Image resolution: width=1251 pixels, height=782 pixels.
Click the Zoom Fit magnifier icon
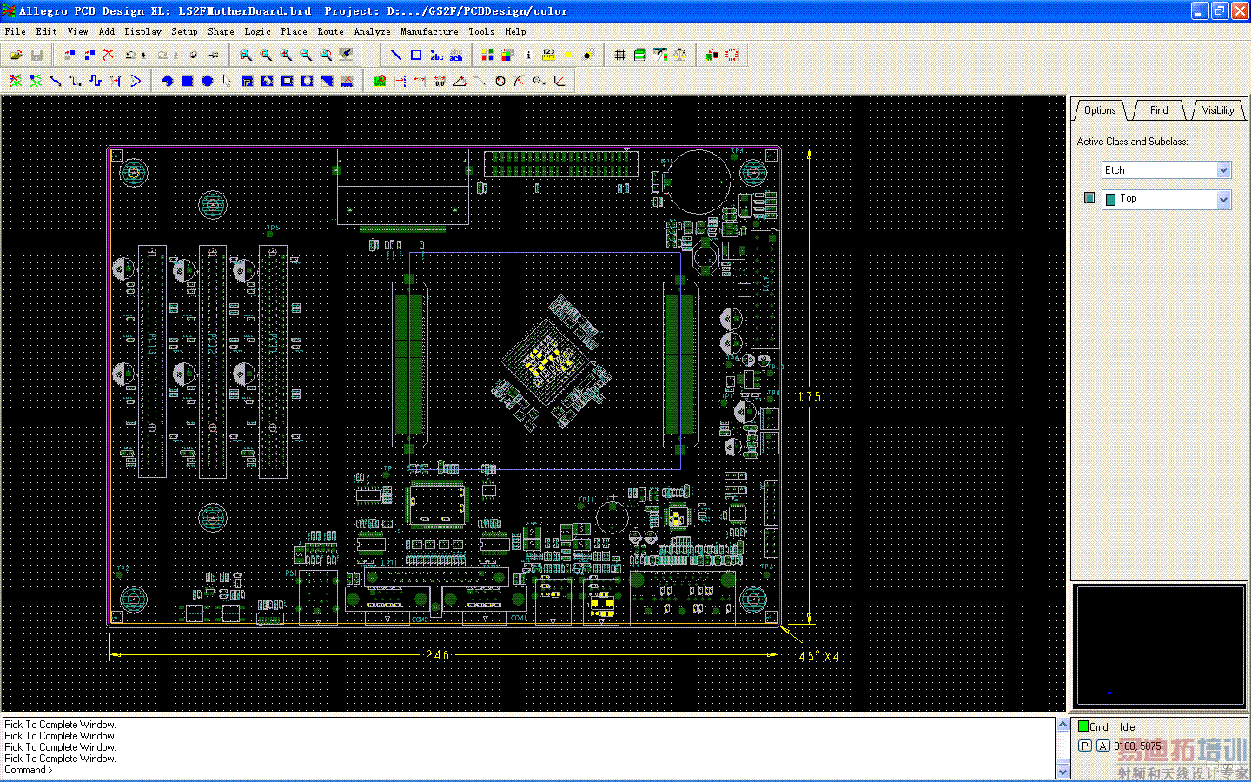point(266,55)
